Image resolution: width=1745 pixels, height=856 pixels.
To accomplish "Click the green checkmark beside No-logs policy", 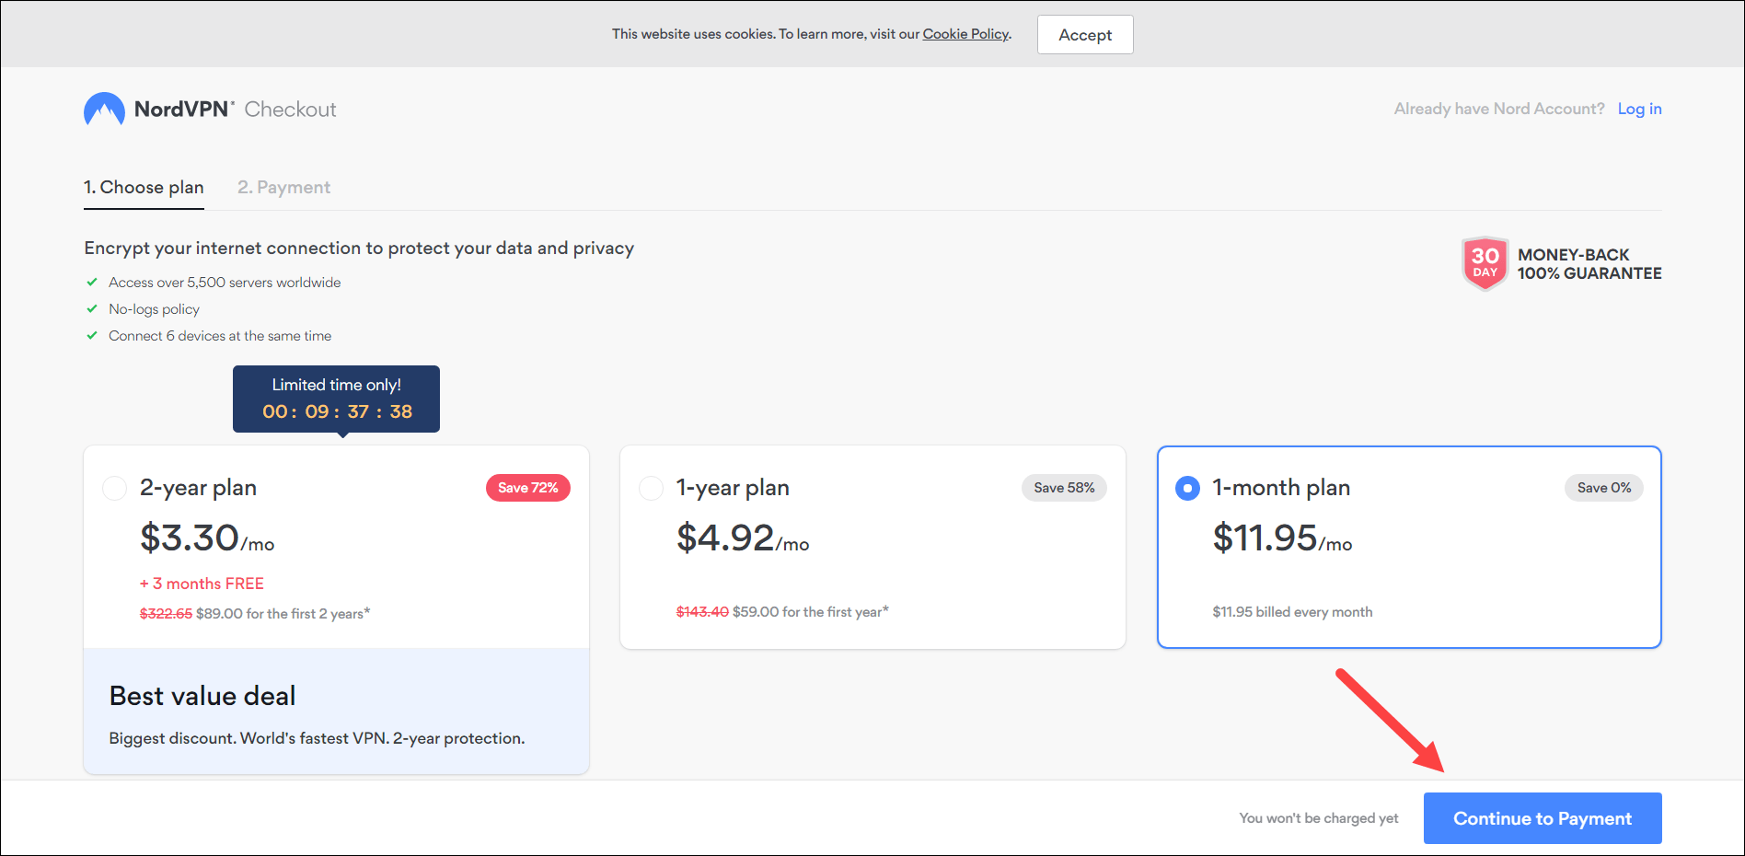I will point(92,309).
